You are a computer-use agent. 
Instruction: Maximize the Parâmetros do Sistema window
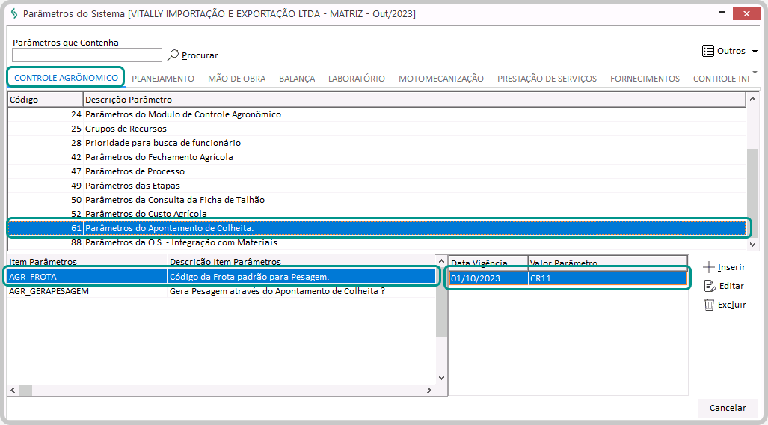point(722,13)
